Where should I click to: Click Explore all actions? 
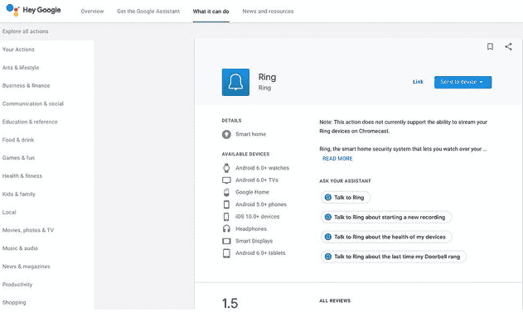26,31
